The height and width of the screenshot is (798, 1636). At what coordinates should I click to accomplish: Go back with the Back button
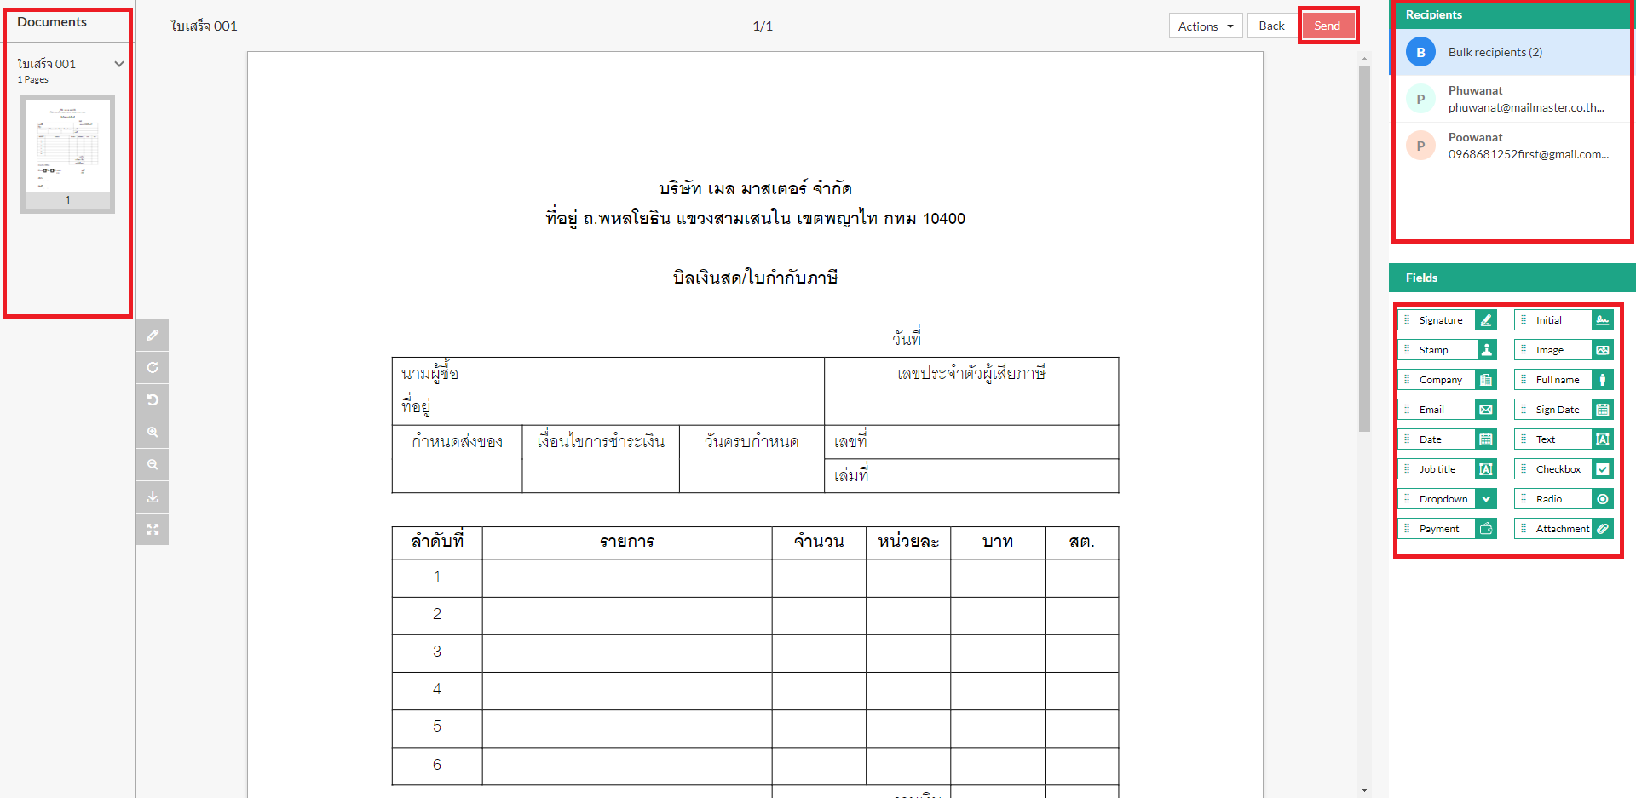[x=1271, y=26]
